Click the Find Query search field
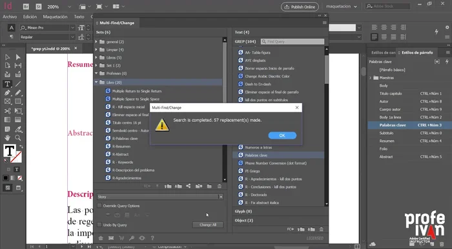 tap(293, 41)
